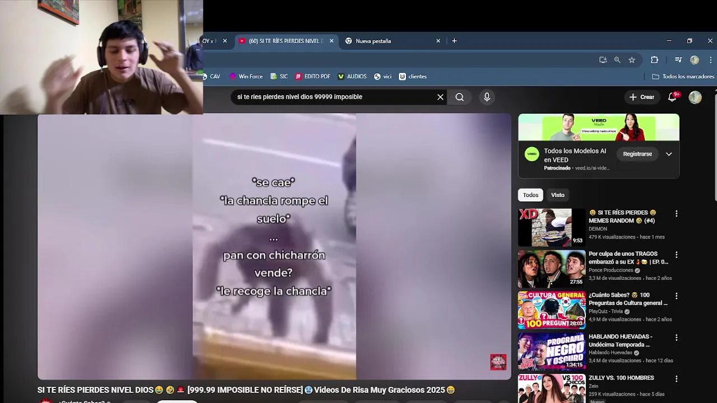The image size is (717, 403).
Task: Open the clientes bookmark
Action: pos(413,77)
